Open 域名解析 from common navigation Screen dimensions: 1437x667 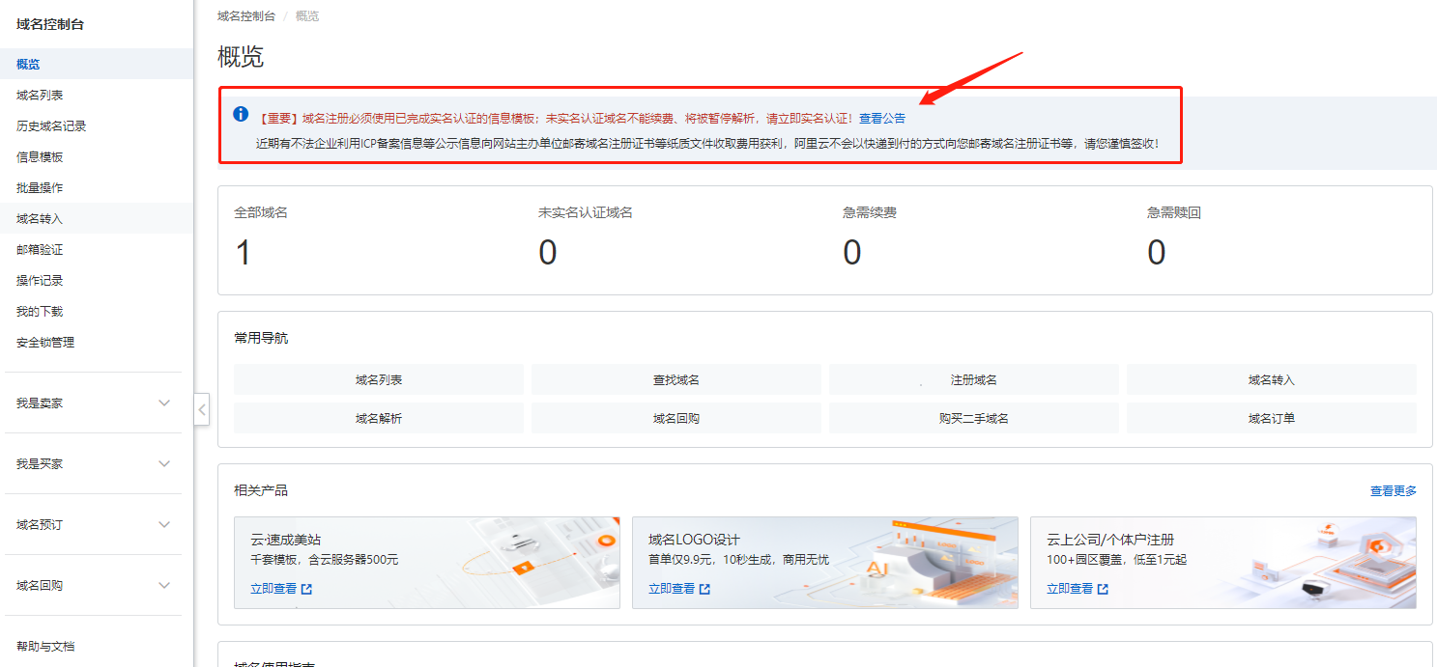point(379,419)
